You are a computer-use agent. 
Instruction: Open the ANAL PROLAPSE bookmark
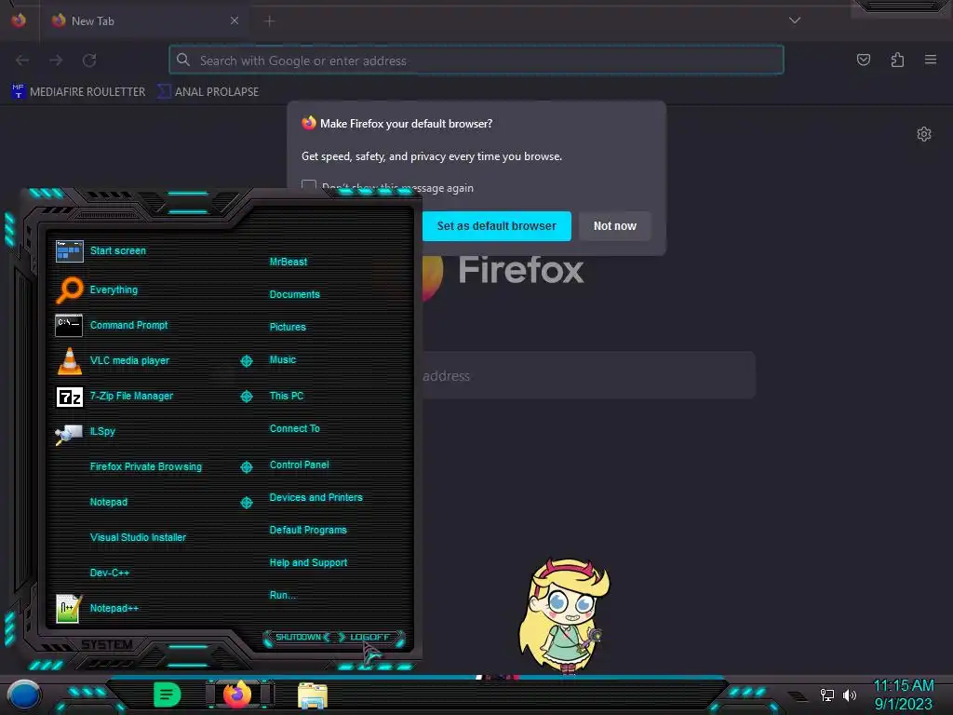[x=208, y=92]
